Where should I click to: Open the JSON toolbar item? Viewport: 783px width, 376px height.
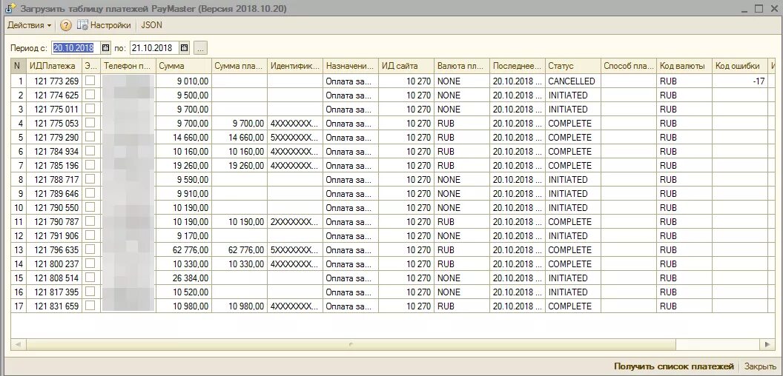pos(152,25)
